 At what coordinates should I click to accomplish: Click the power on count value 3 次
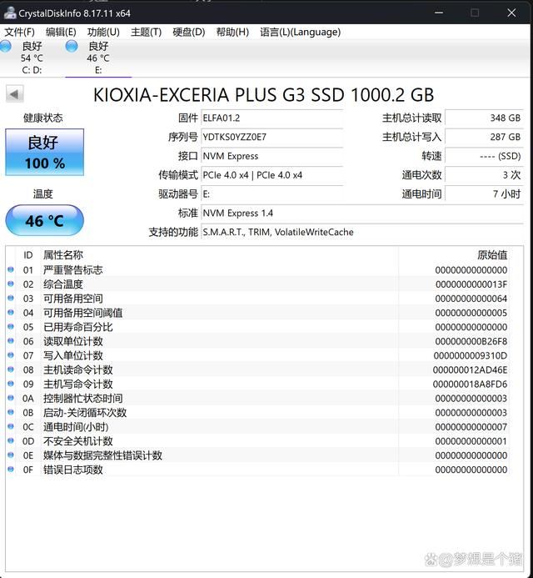(484, 175)
